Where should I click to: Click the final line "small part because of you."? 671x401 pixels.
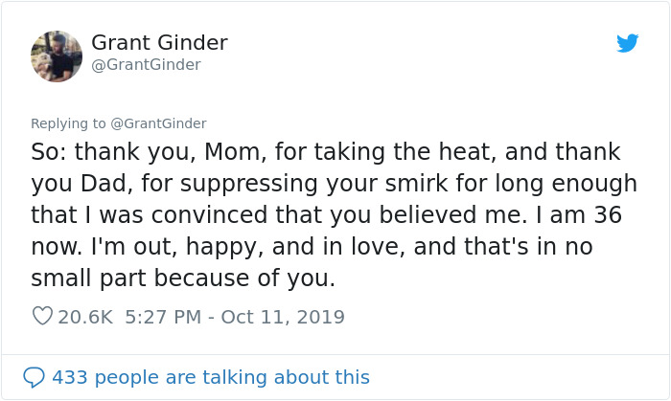[x=183, y=278]
